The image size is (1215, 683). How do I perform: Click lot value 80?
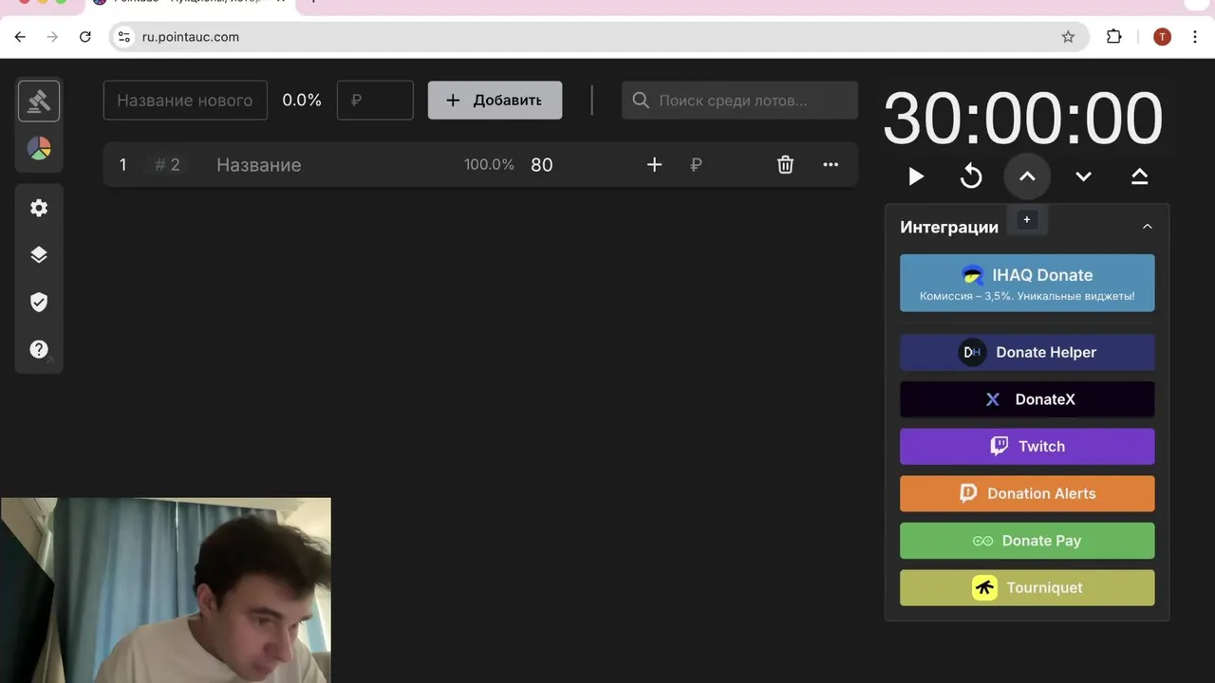(542, 165)
